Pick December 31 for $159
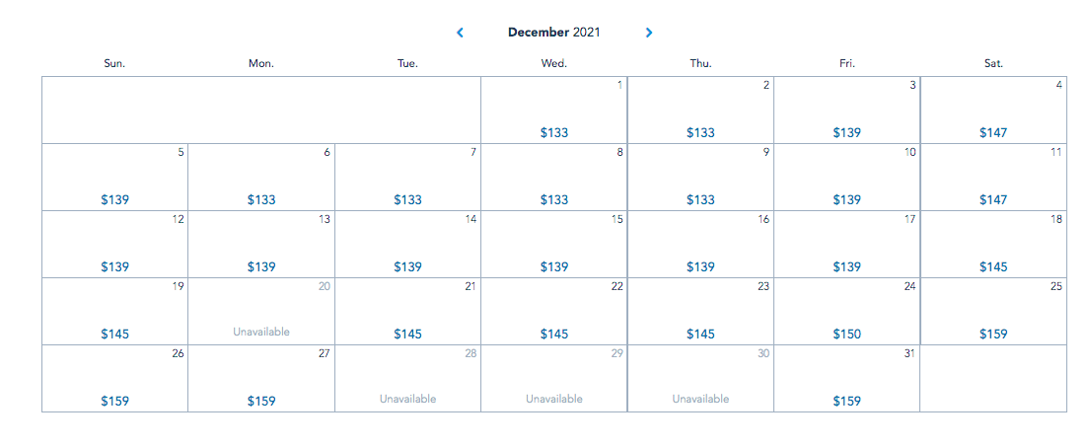This screenshot has width=1090, height=448. pyautogui.click(x=846, y=379)
